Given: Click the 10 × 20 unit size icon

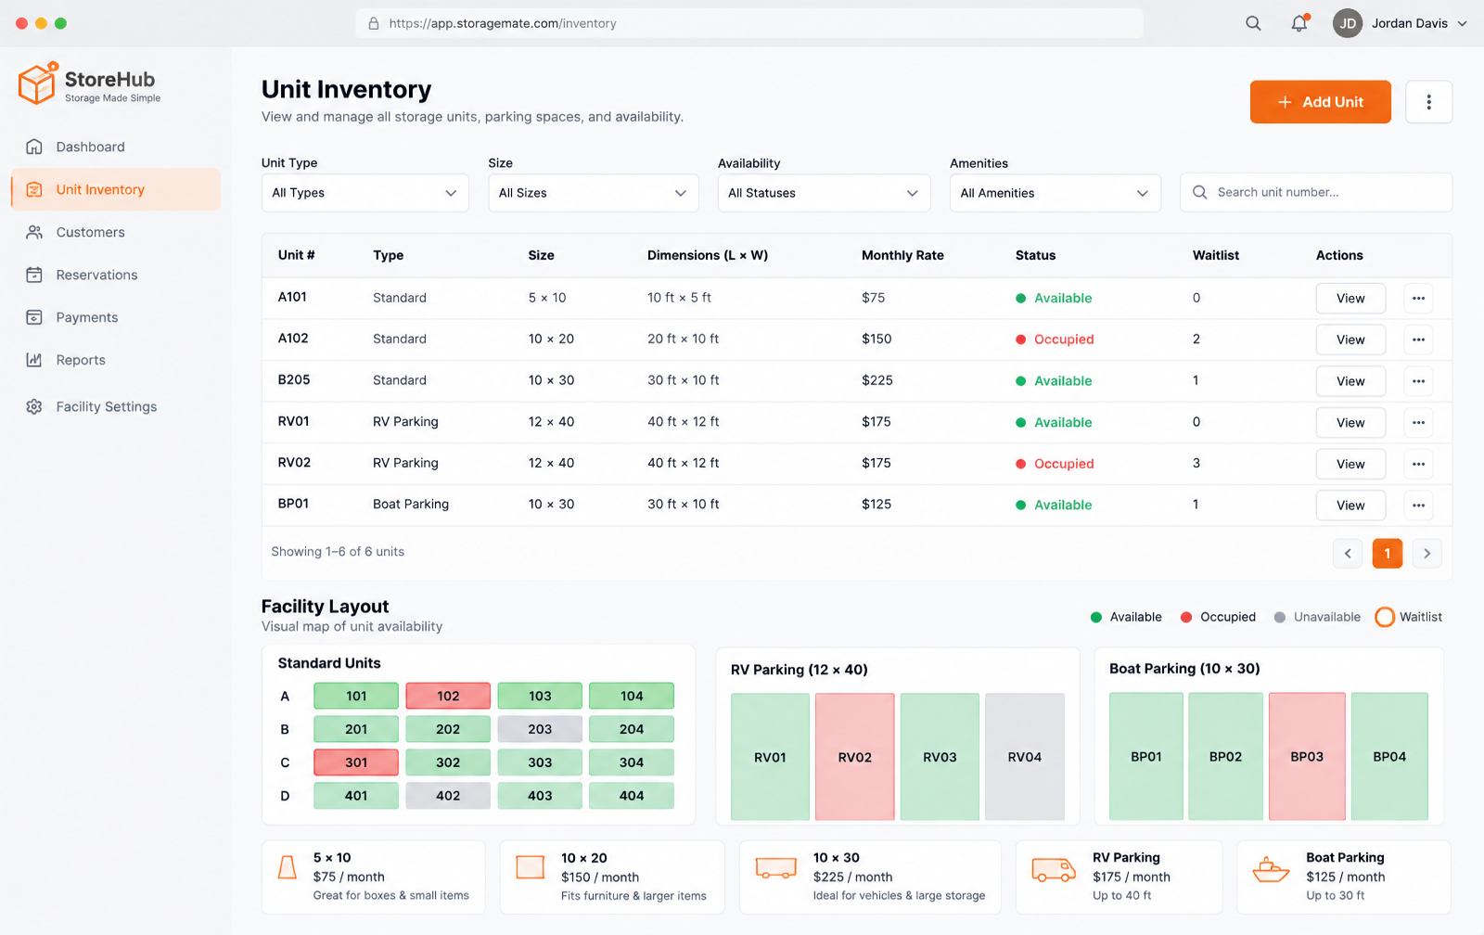Looking at the screenshot, I should (x=531, y=867).
